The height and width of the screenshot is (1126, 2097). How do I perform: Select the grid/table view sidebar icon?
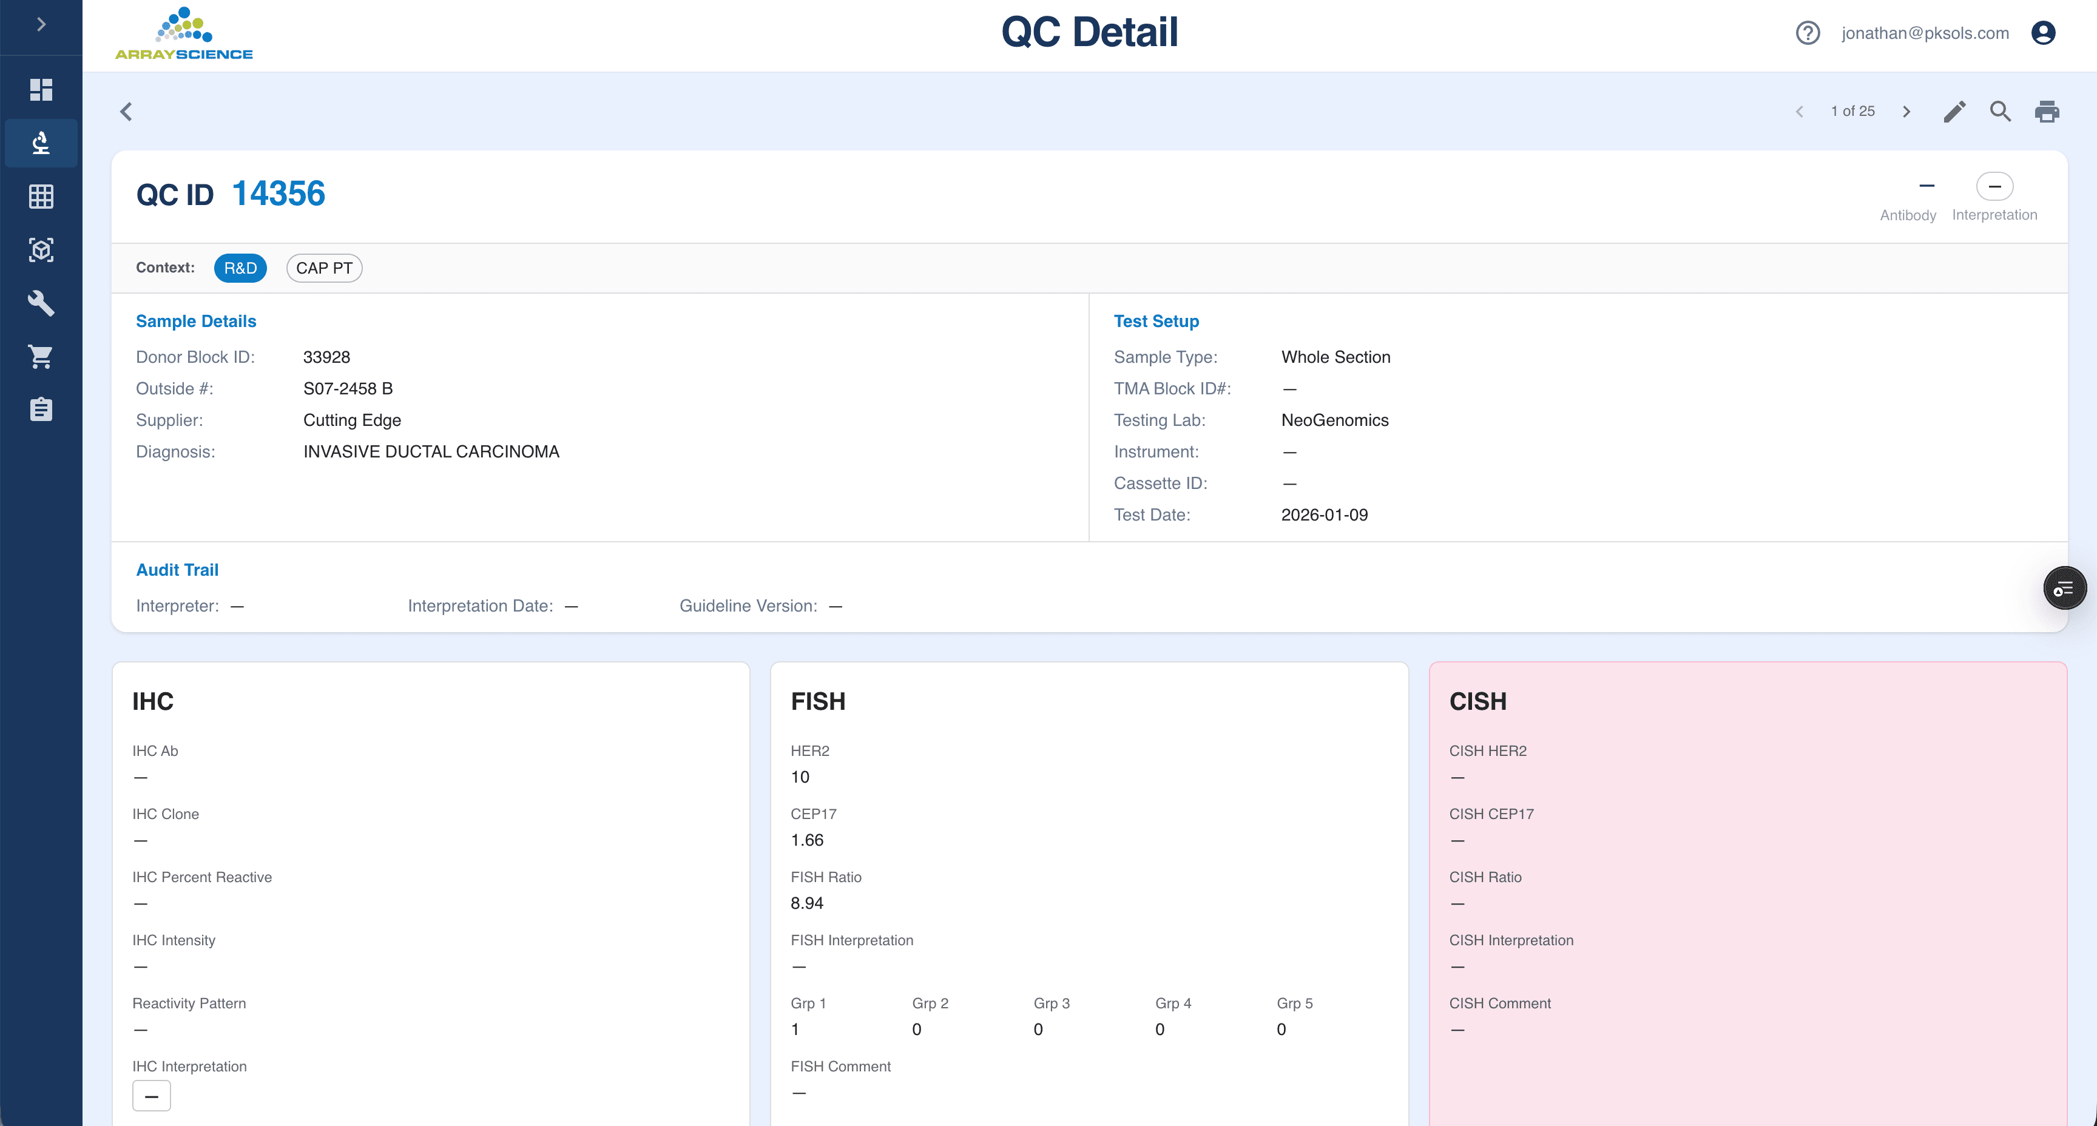(x=41, y=196)
